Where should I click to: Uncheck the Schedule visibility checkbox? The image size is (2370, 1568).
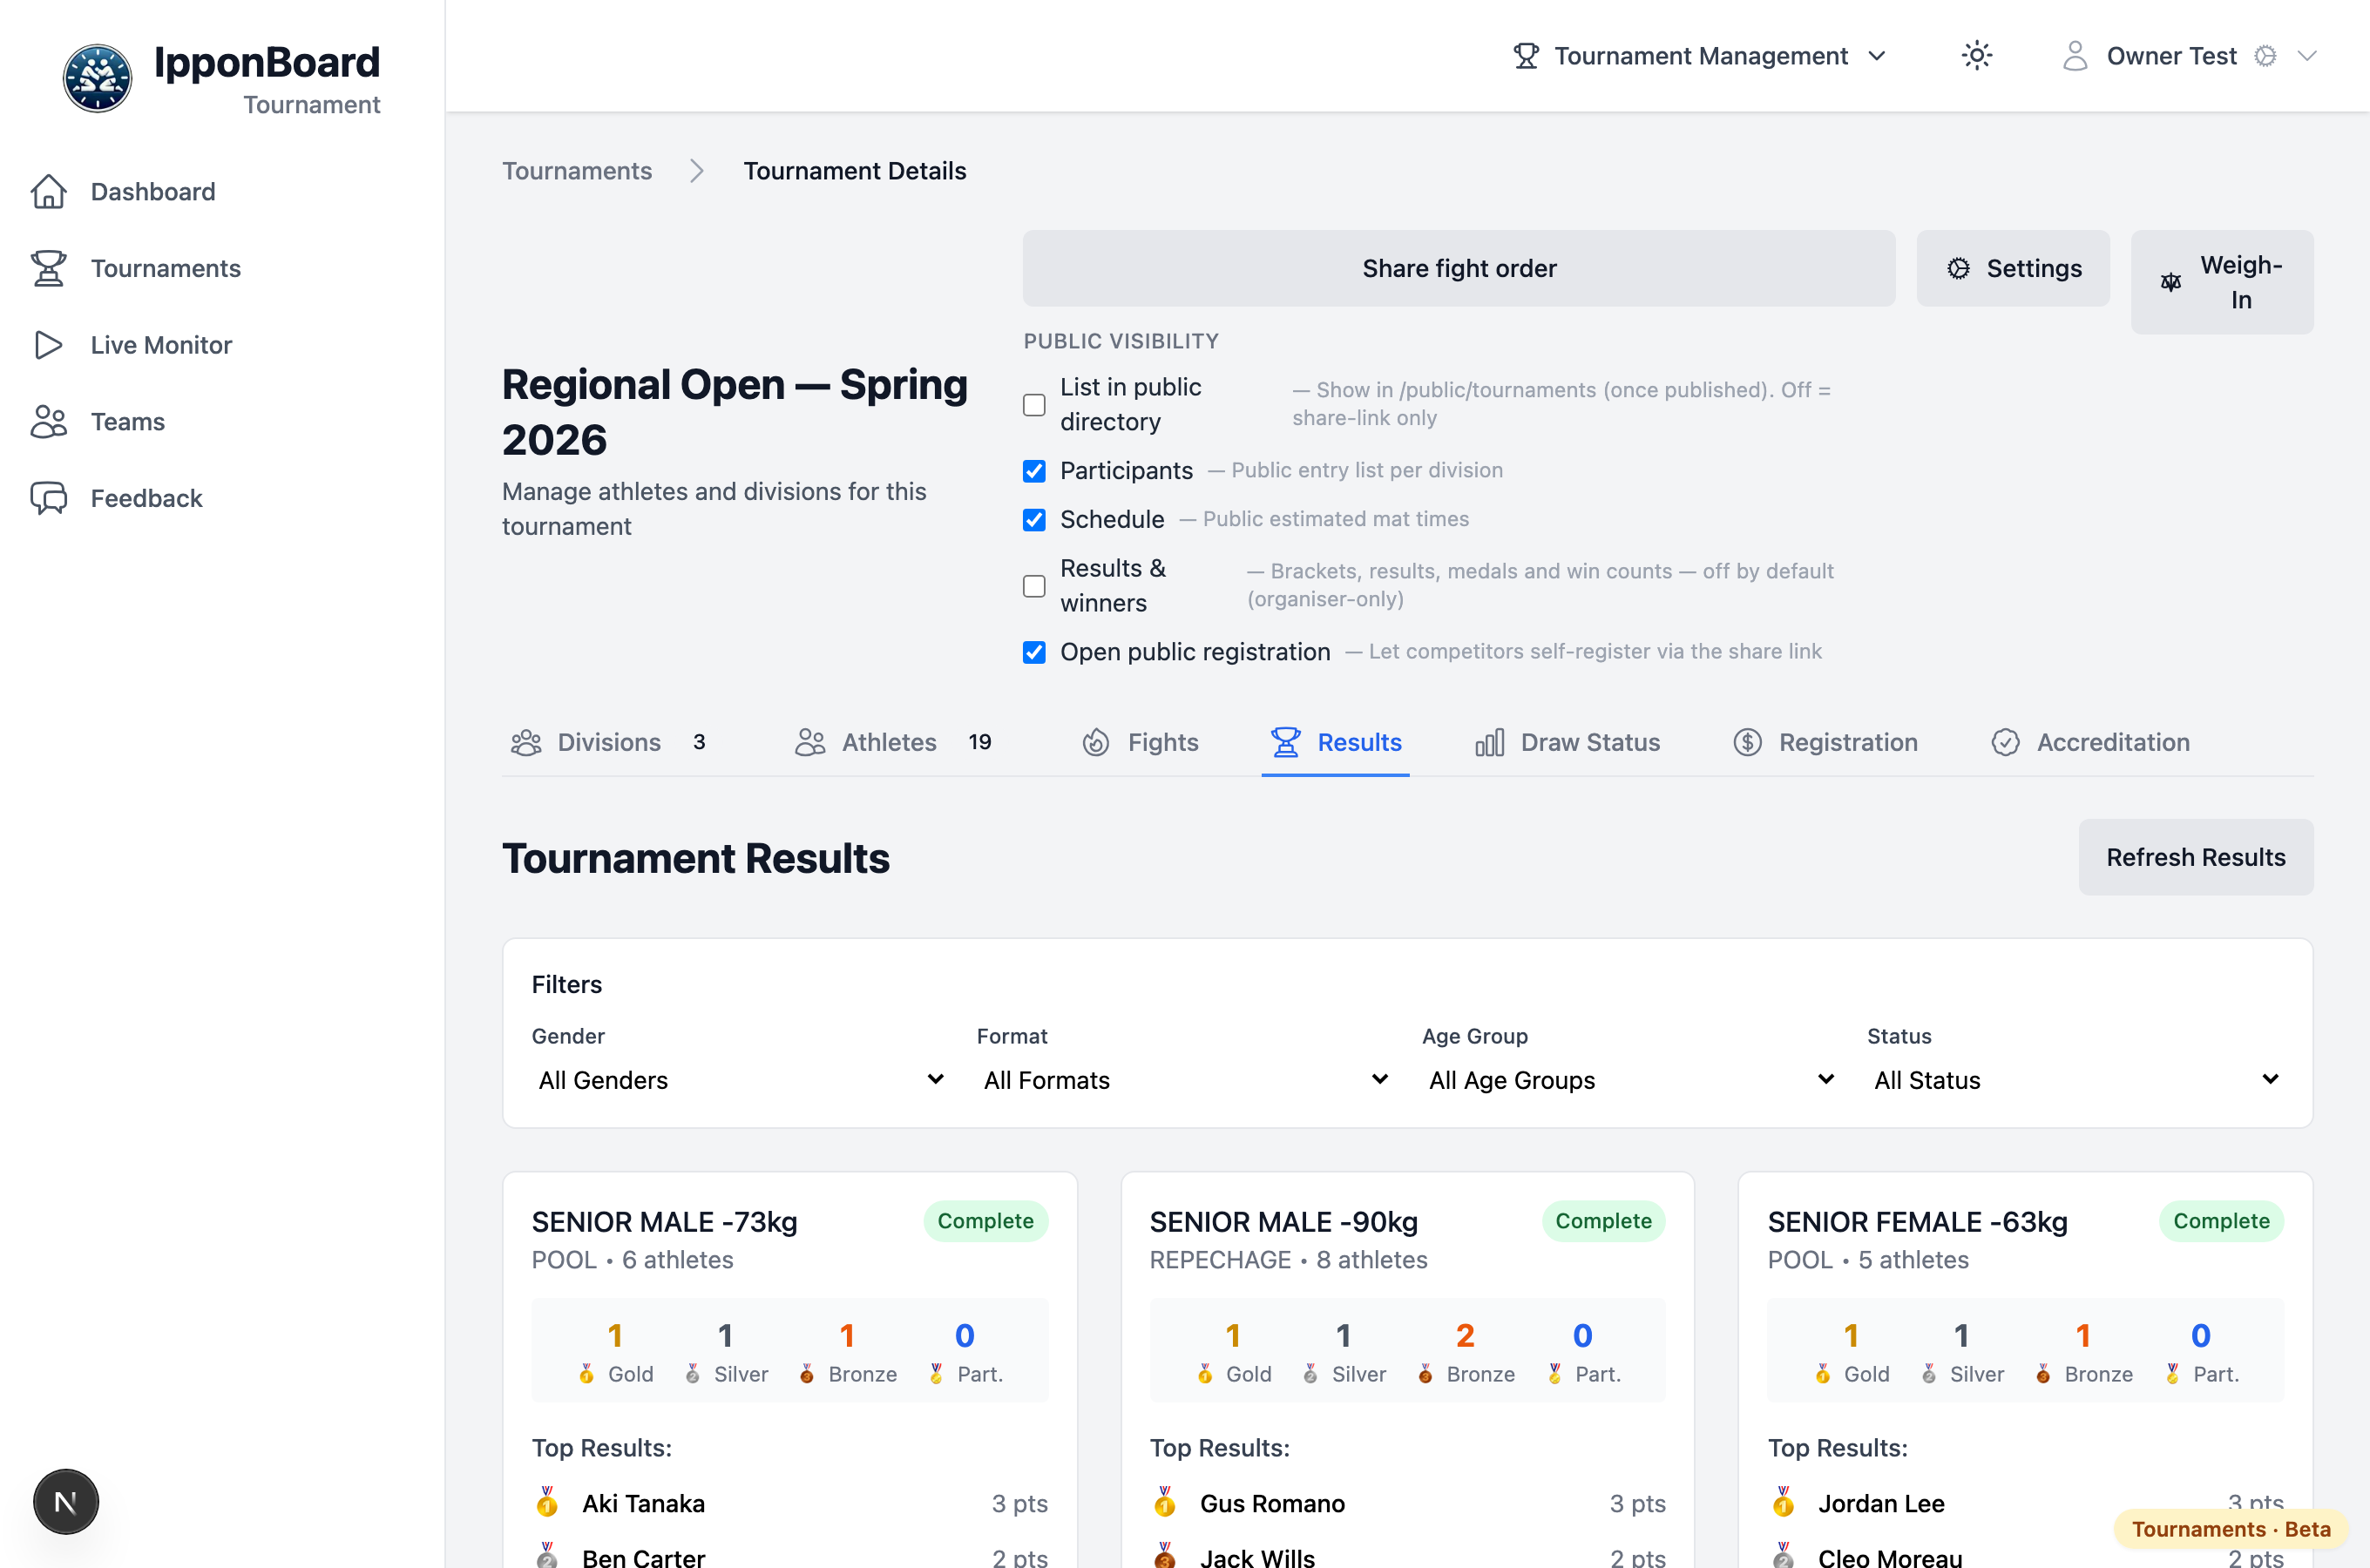[1034, 520]
